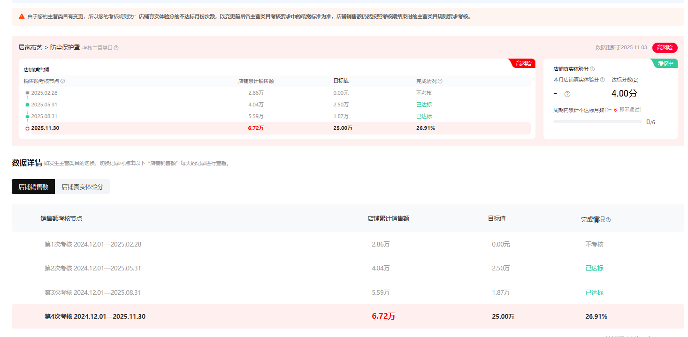
Task: Click the 不达标月数 progress bar
Action: (x=597, y=121)
